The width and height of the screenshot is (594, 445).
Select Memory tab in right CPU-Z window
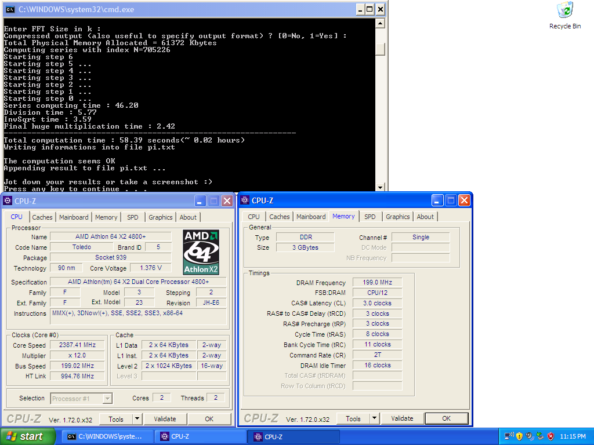[x=343, y=216]
